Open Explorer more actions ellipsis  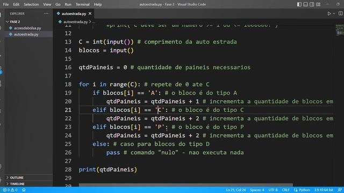coord(46,13)
